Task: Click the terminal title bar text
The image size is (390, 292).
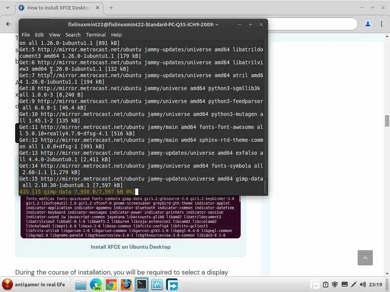Action: click(x=143, y=24)
